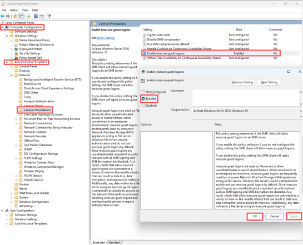The width and height of the screenshot is (303, 245).
Task: Click Cancel in the policy dialog
Action: pos(275,217)
